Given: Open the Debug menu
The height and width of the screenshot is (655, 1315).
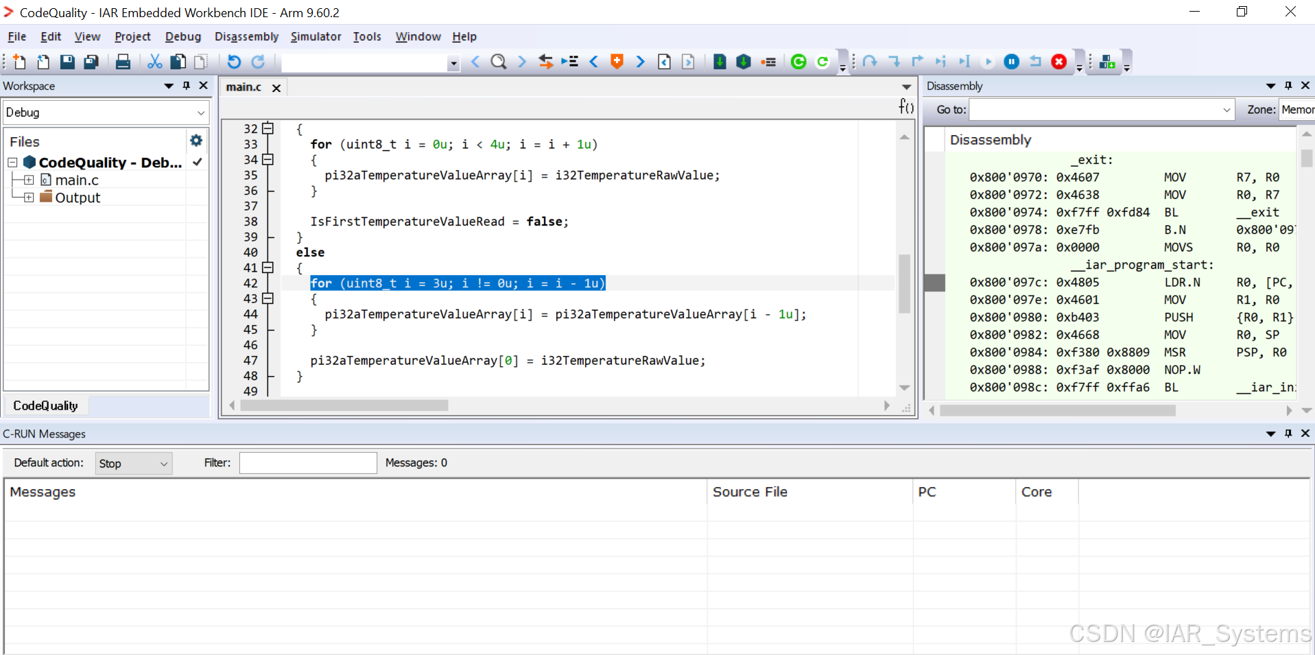Looking at the screenshot, I should [183, 36].
